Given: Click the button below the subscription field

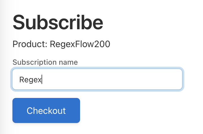Looking at the screenshot, I should (46, 110).
